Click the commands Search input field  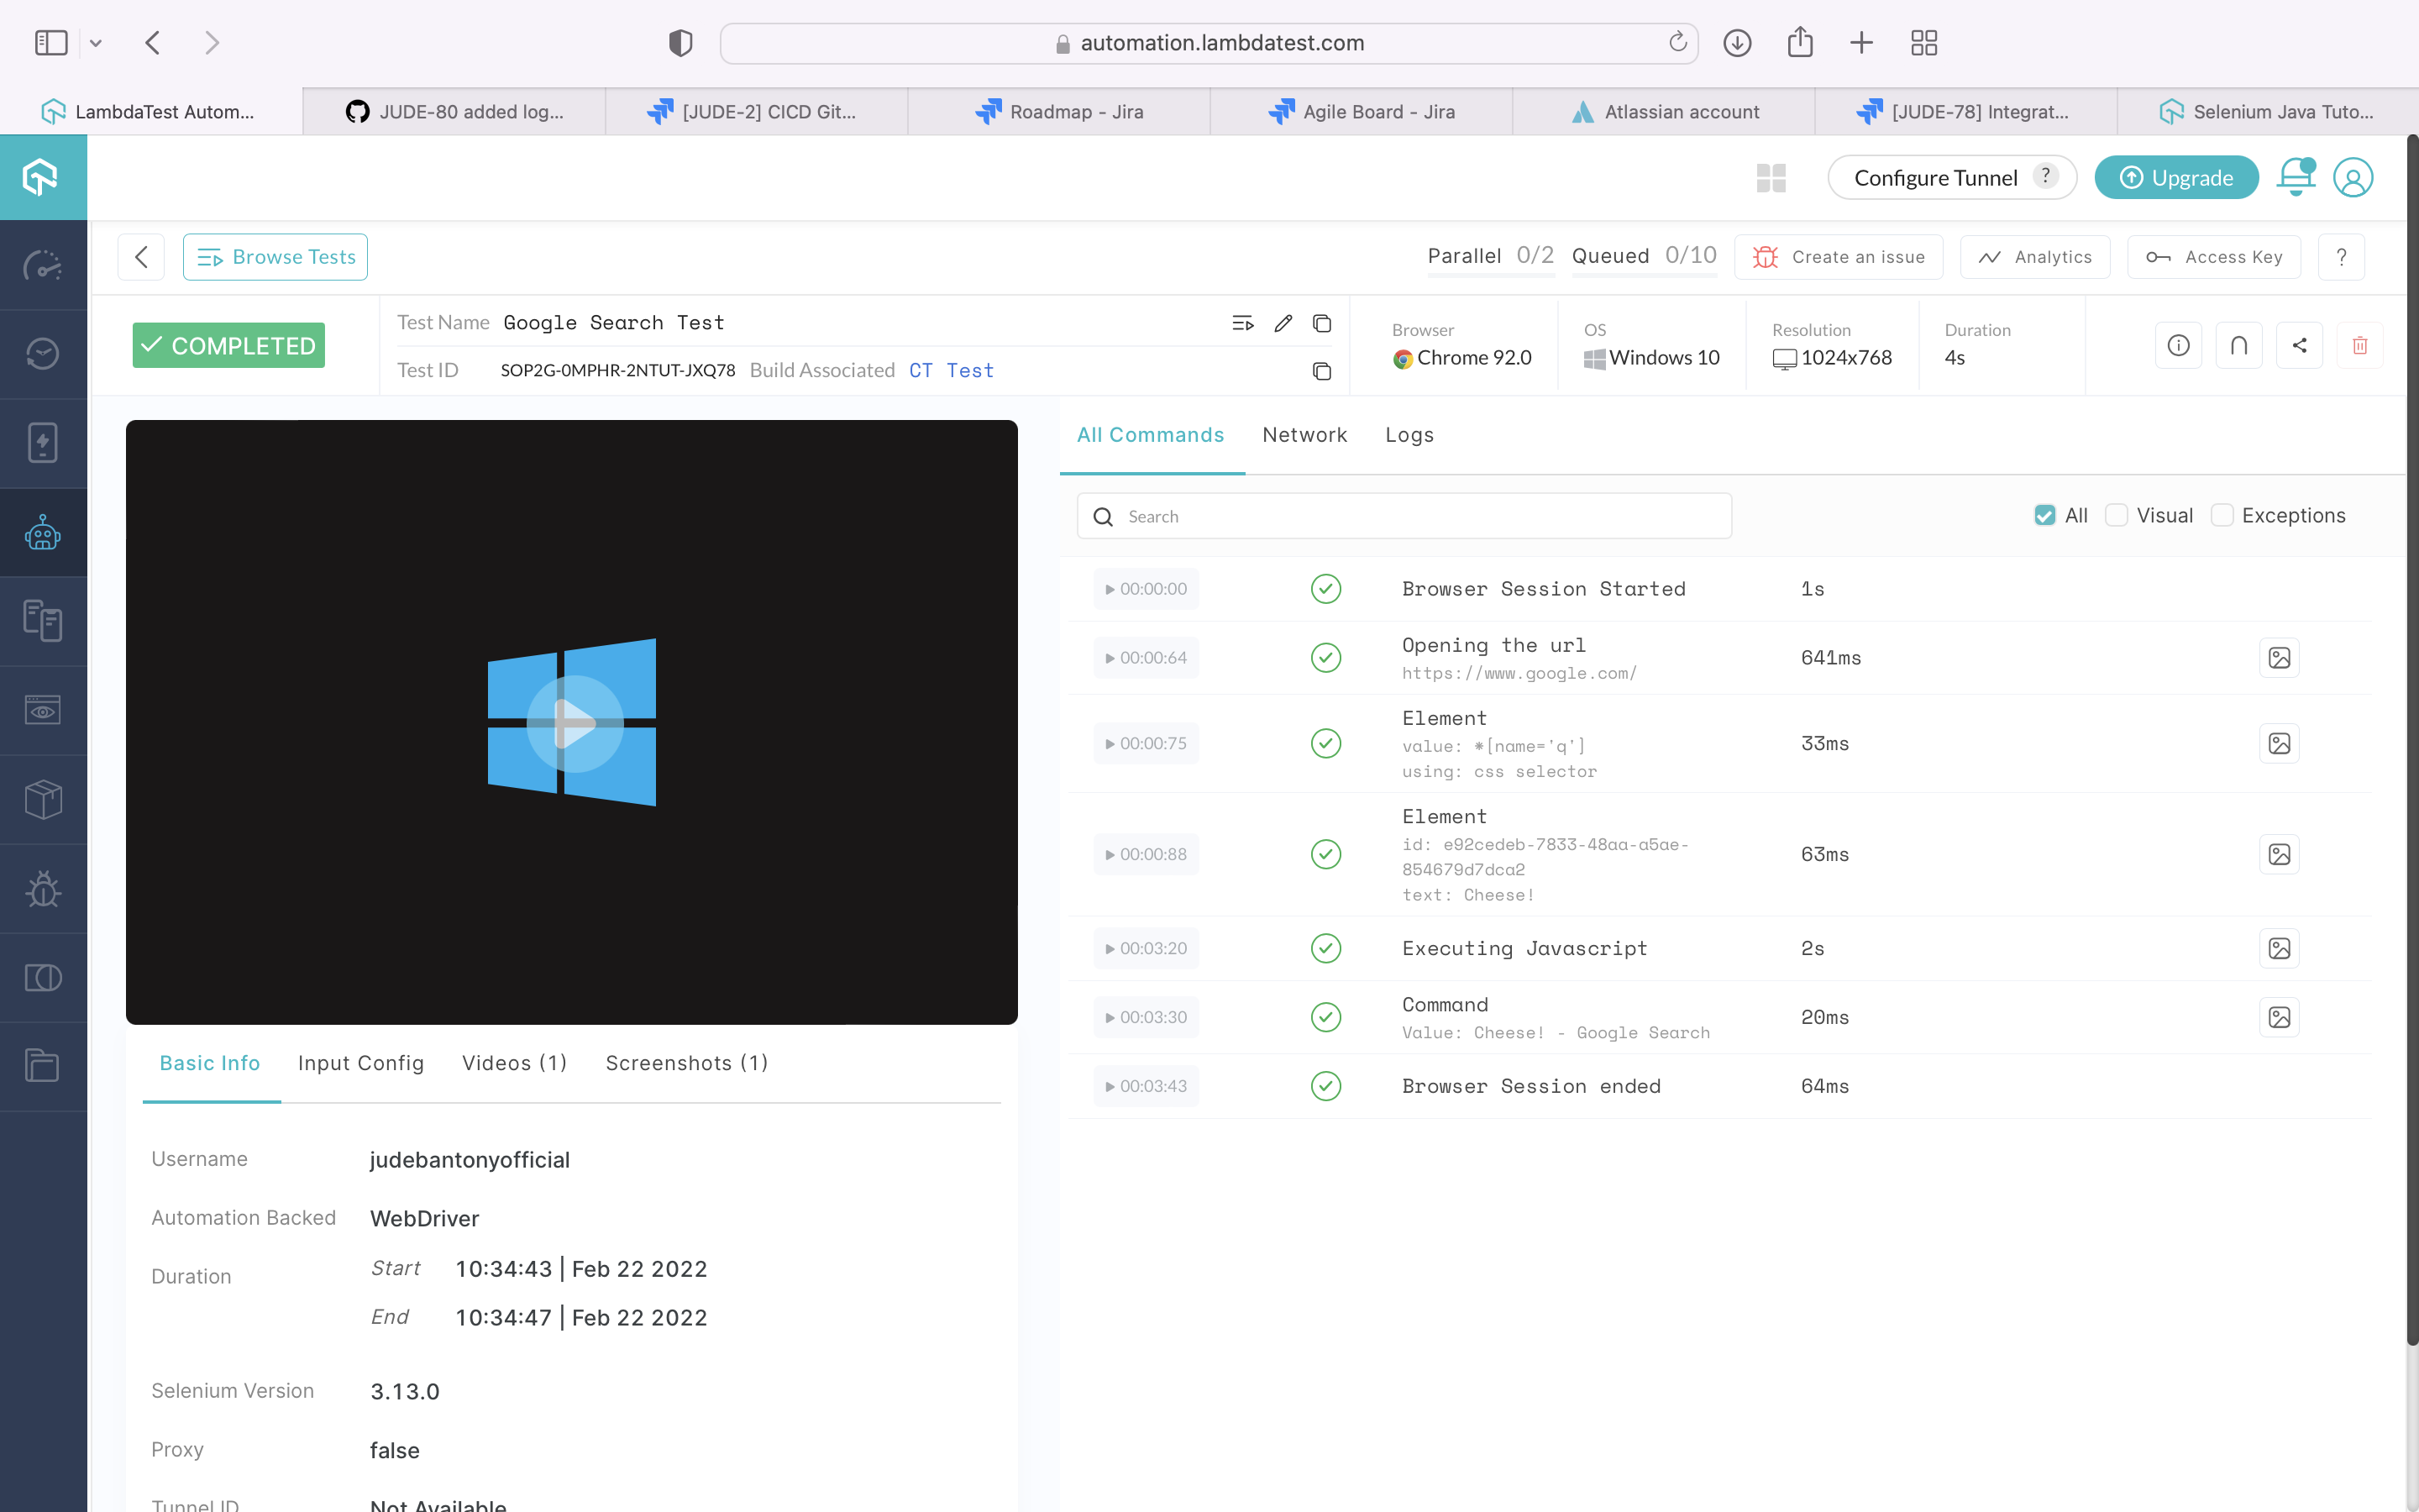tap(1404, 516)
